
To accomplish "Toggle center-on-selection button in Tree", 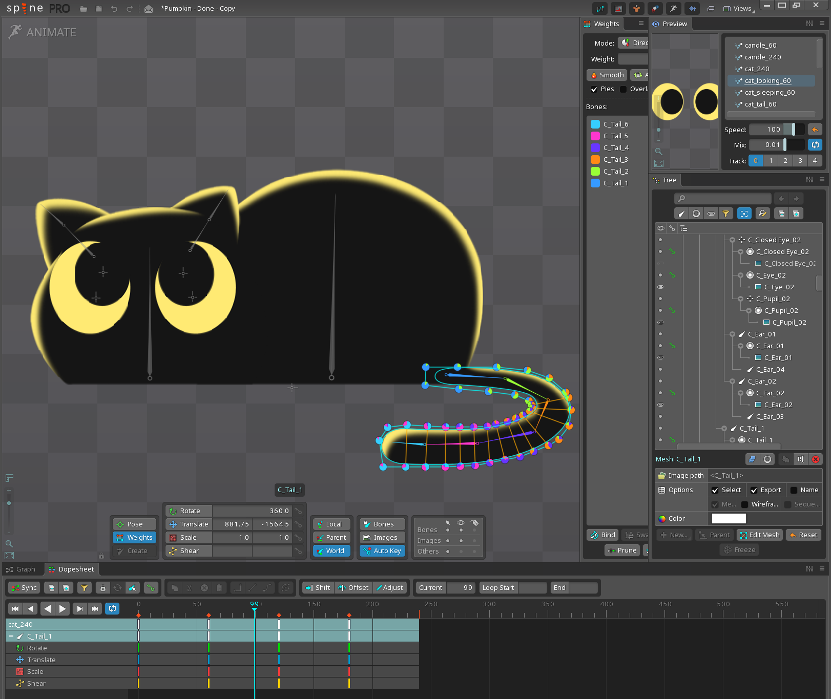I will pos(744,214).
